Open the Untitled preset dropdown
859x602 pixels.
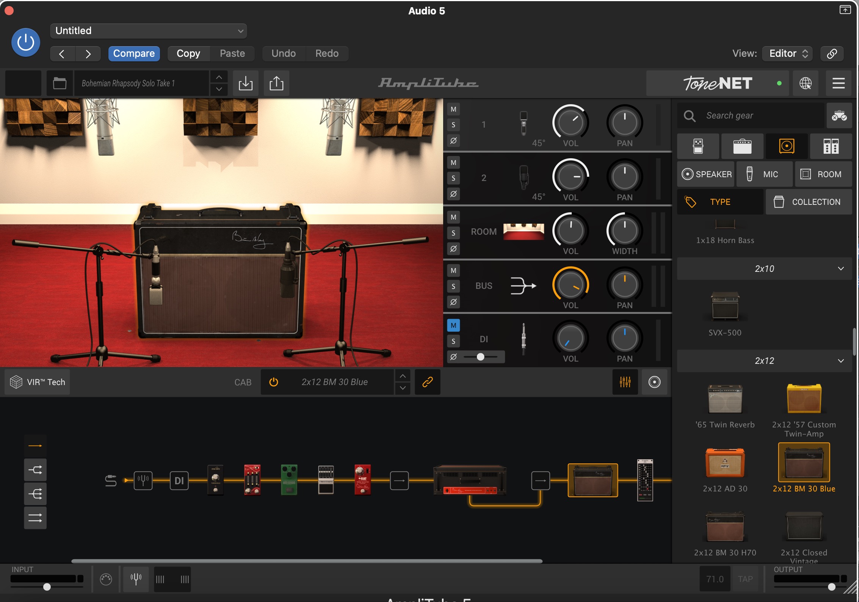tap(148, 31)
